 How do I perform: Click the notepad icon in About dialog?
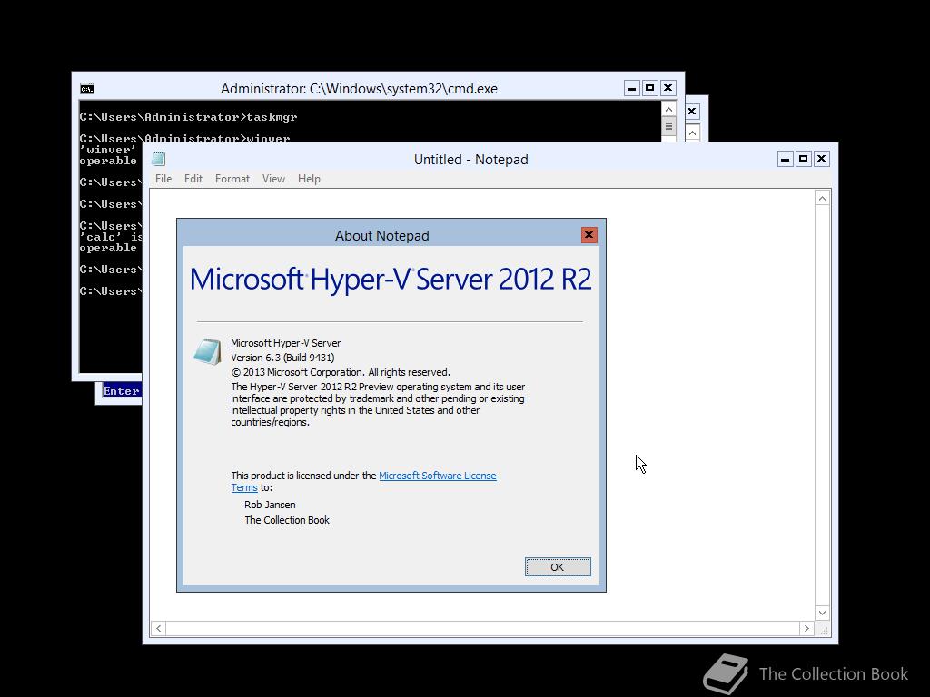[207, 351]
